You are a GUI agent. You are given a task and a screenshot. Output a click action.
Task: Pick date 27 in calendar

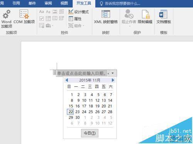point(104,112)
